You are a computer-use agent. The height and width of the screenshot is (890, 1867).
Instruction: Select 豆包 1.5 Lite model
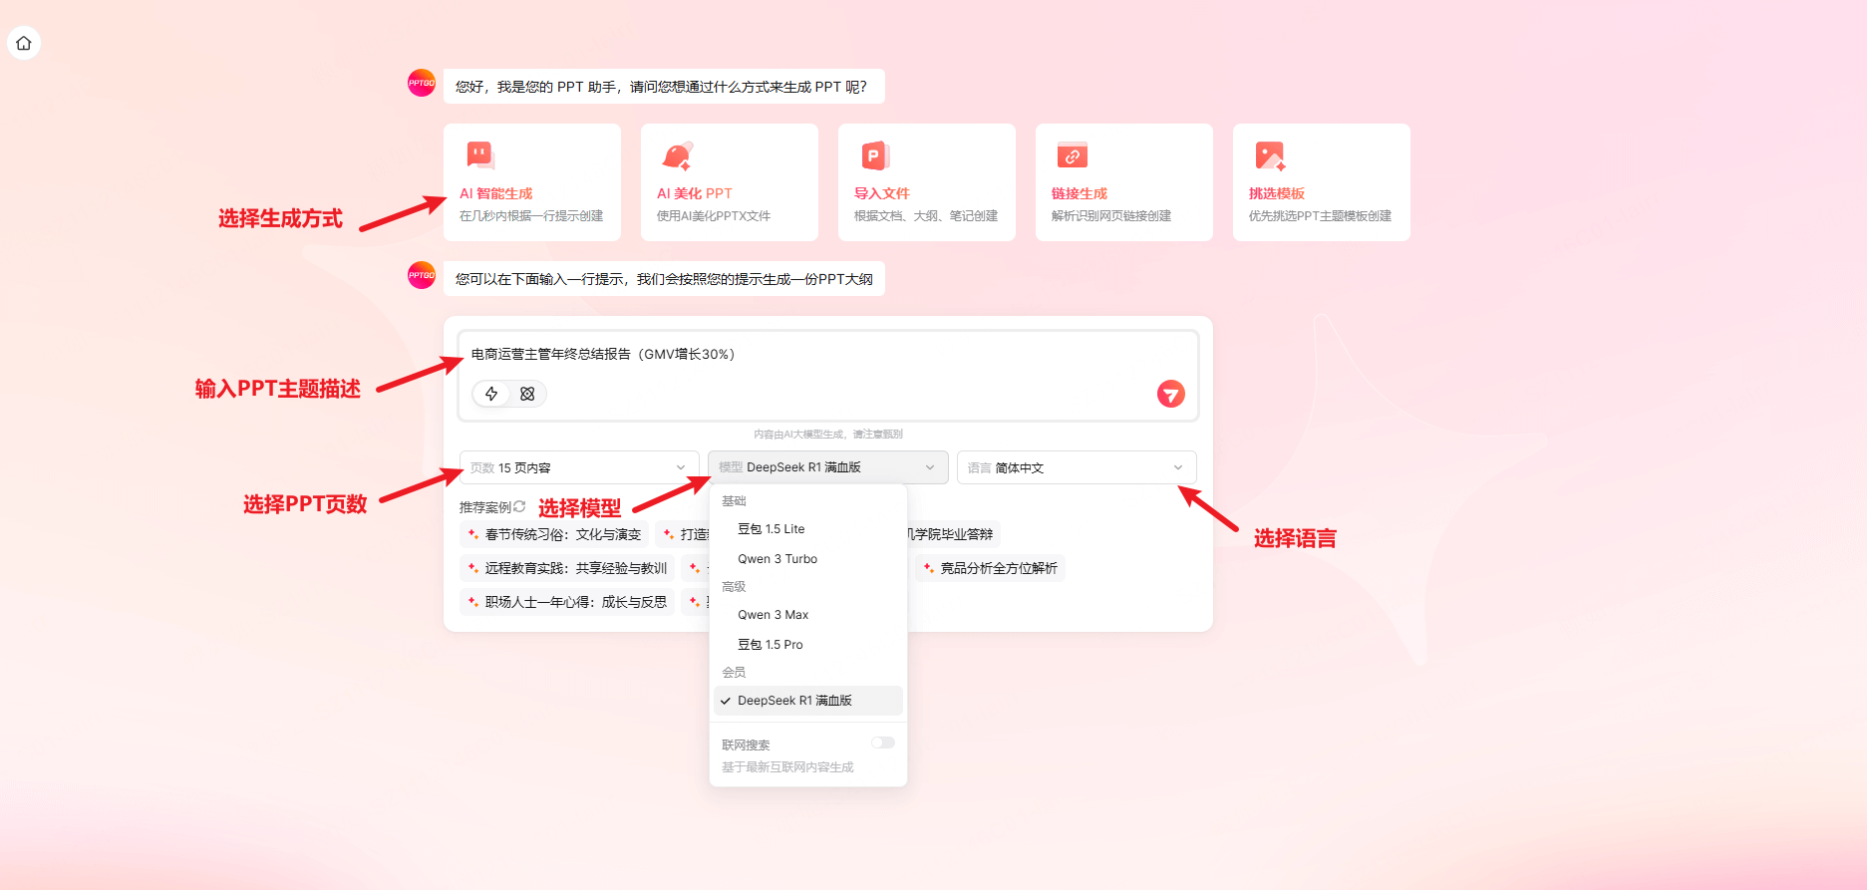click(x=808, y=529)
